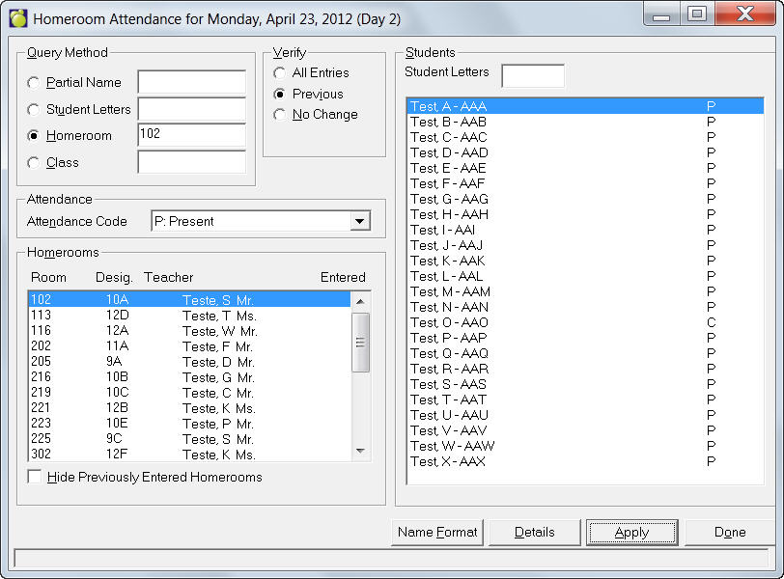784x579 pixels.
Task: Click the Name Format button
Action: click(x=437, y=533)
